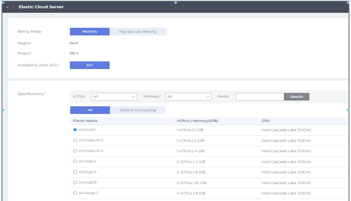Switch to Pay-per-use (Hourly) billing
The image size is (351, 201).
tap(138, 32)
